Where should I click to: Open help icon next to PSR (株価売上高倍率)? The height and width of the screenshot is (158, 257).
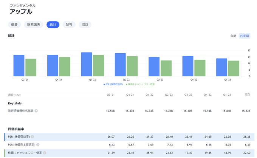(x=38, y=145)
